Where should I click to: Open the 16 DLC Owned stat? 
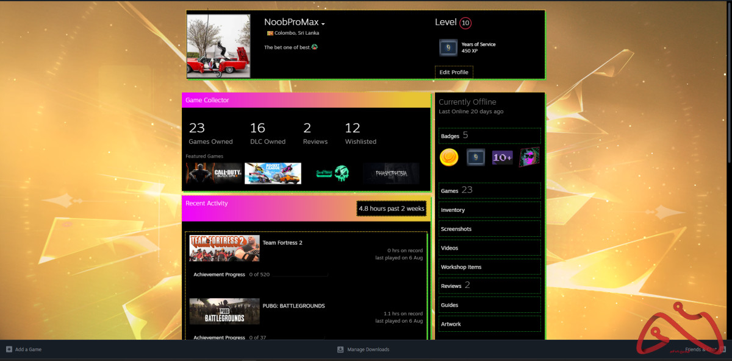[x=268, y=134]
